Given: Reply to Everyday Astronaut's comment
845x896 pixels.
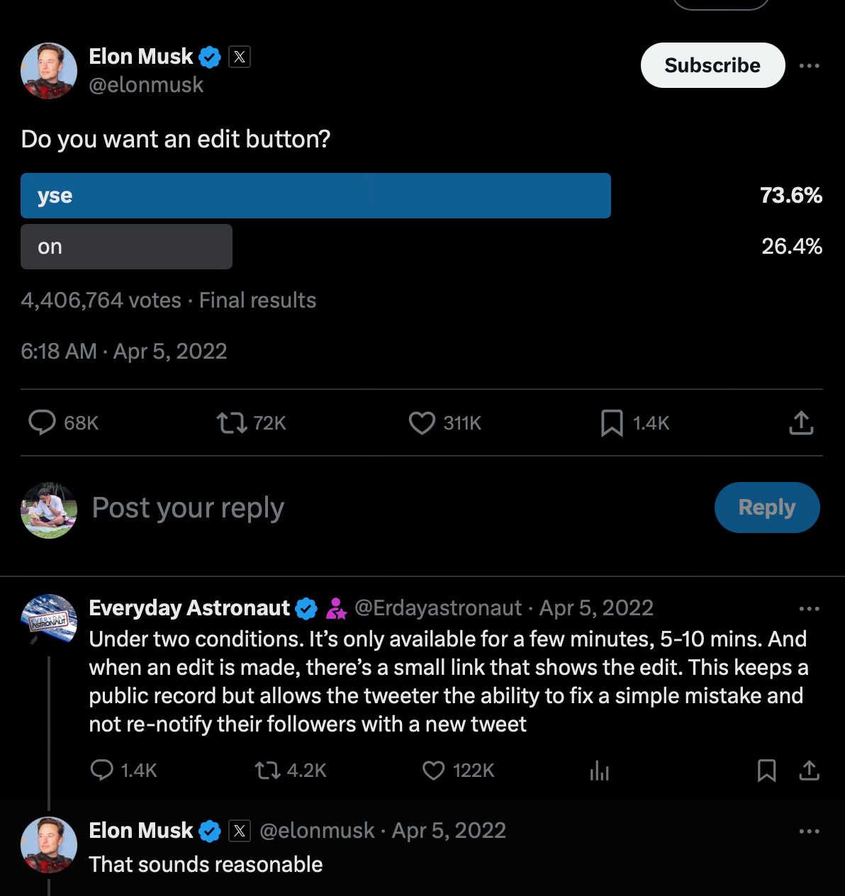Looking at the screenshot, I should coord(102,770).
